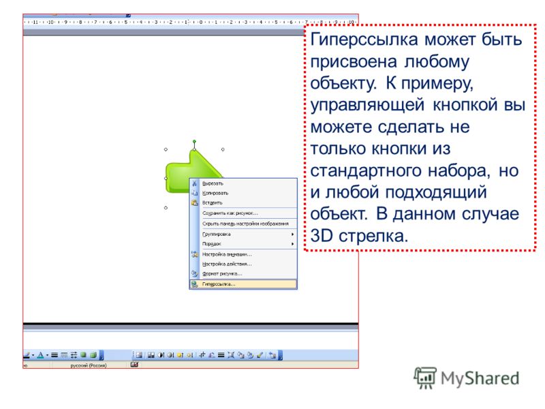Choose Гиперссылка in the context menu
The image size is (545, 409).
tap(243, 284)
